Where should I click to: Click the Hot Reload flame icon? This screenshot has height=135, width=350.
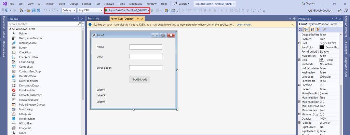pyautogui.click(x=157, y=10)
